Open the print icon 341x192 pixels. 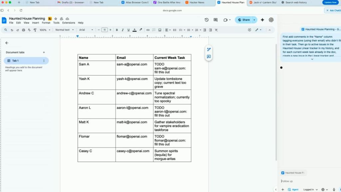click(x=24, y=30)
